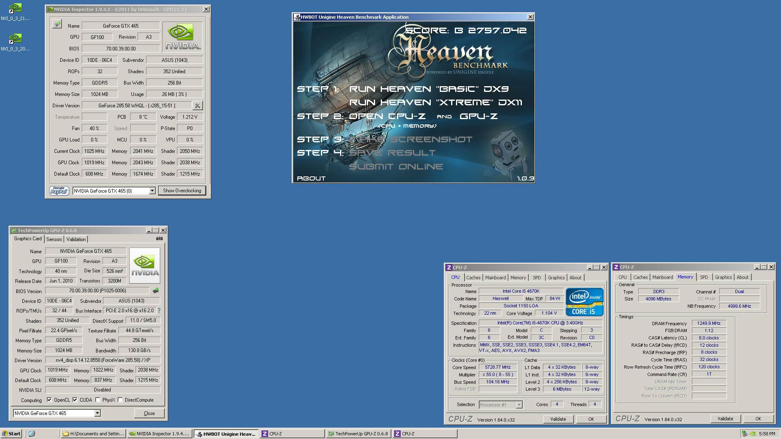Toggle the CUDA checkbox in GPU-Z
The width and height of the screenshot is (781, 439).
coord(75,400)
